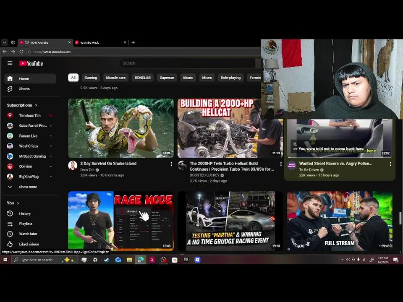Open the Fanum Live subscription

click(30, 136)
